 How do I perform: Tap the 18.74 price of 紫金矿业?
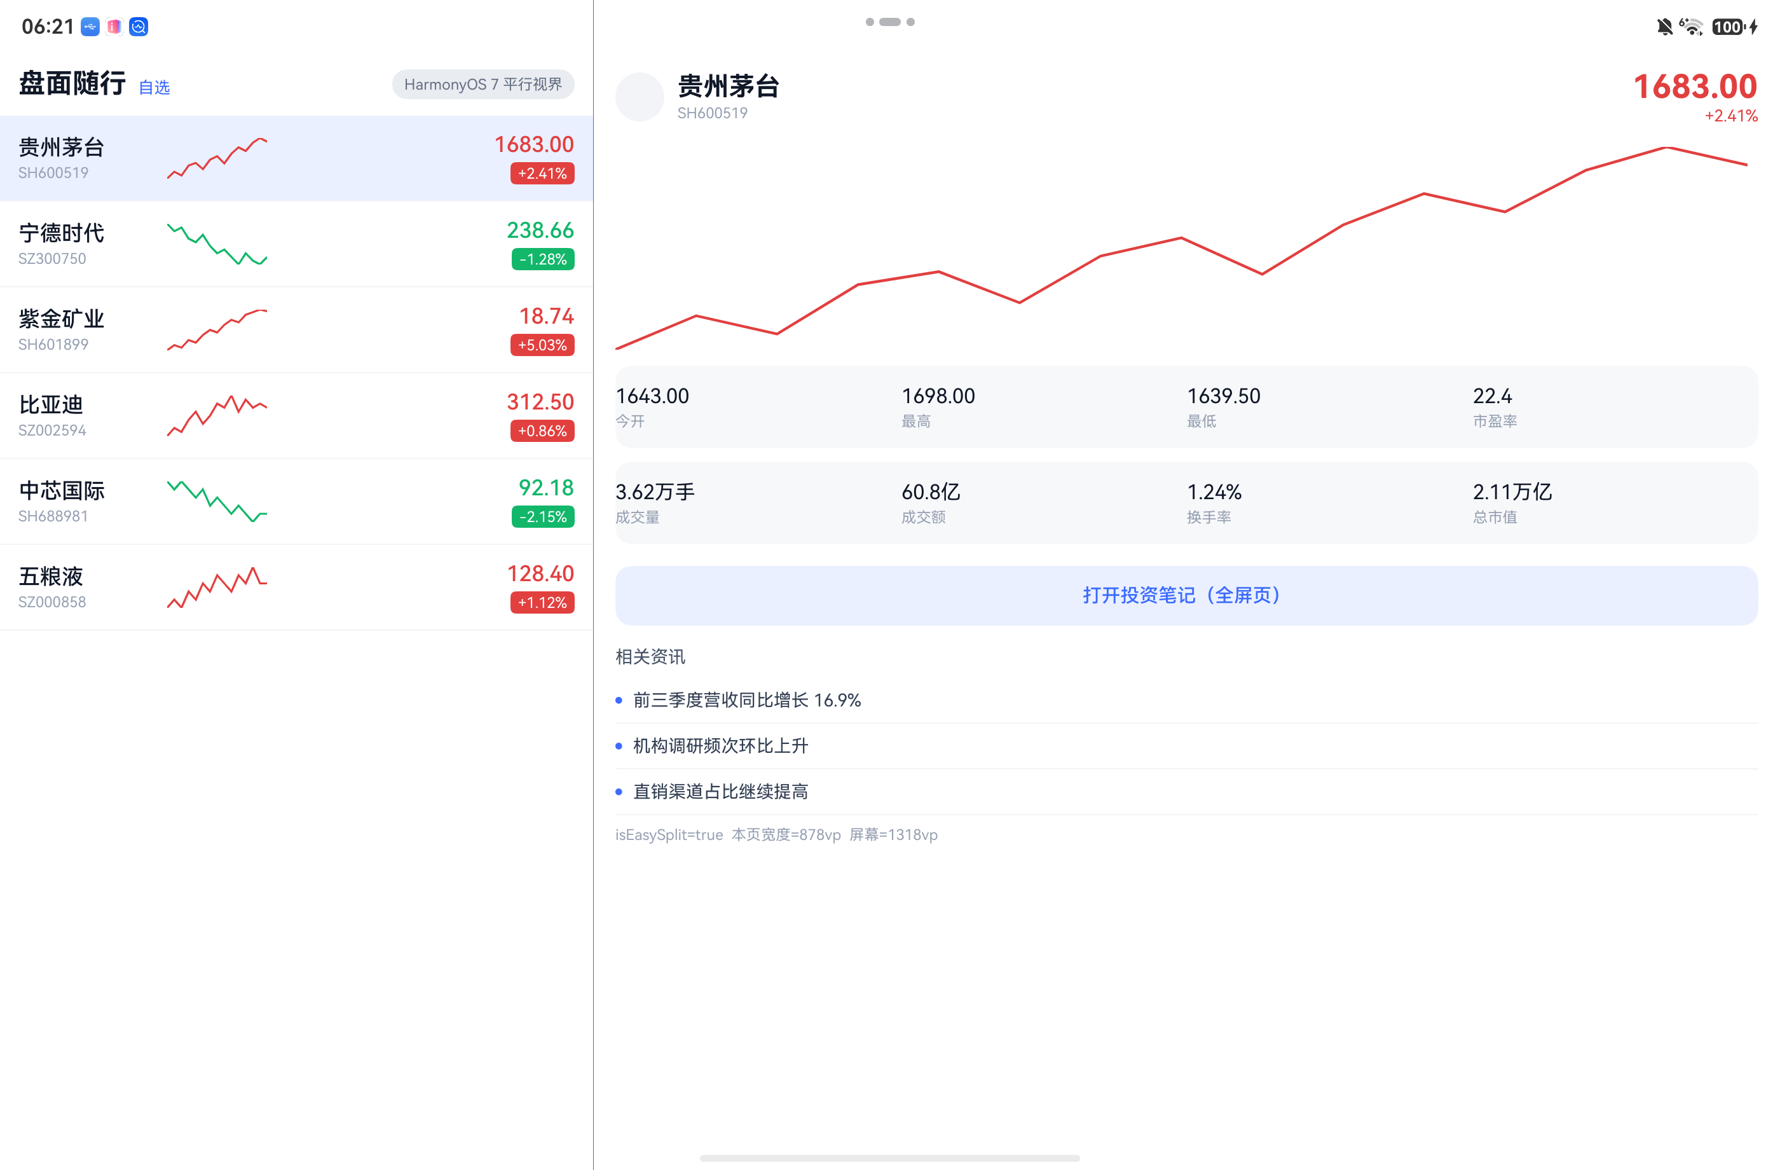coord(546,317)
